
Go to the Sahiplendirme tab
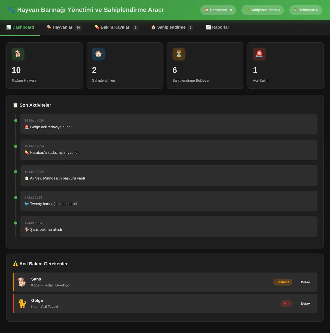pos(172,27)
